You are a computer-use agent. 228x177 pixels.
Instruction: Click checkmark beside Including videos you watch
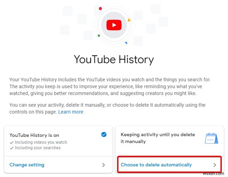click(x=12, y=142)
